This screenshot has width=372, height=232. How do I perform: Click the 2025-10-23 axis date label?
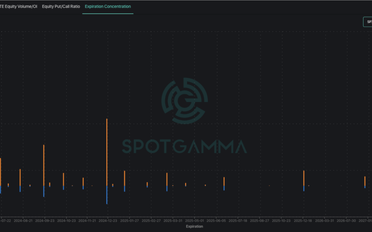tap(281, 221)
